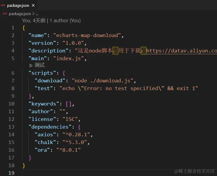217x176 pixels.
Task: Click the "version" key on line 3
Action: pos(42,43)
